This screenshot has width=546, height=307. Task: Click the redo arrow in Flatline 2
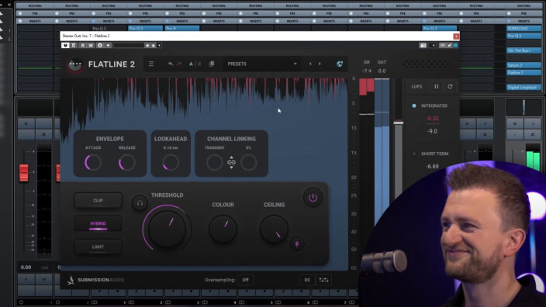coord(179,64)
